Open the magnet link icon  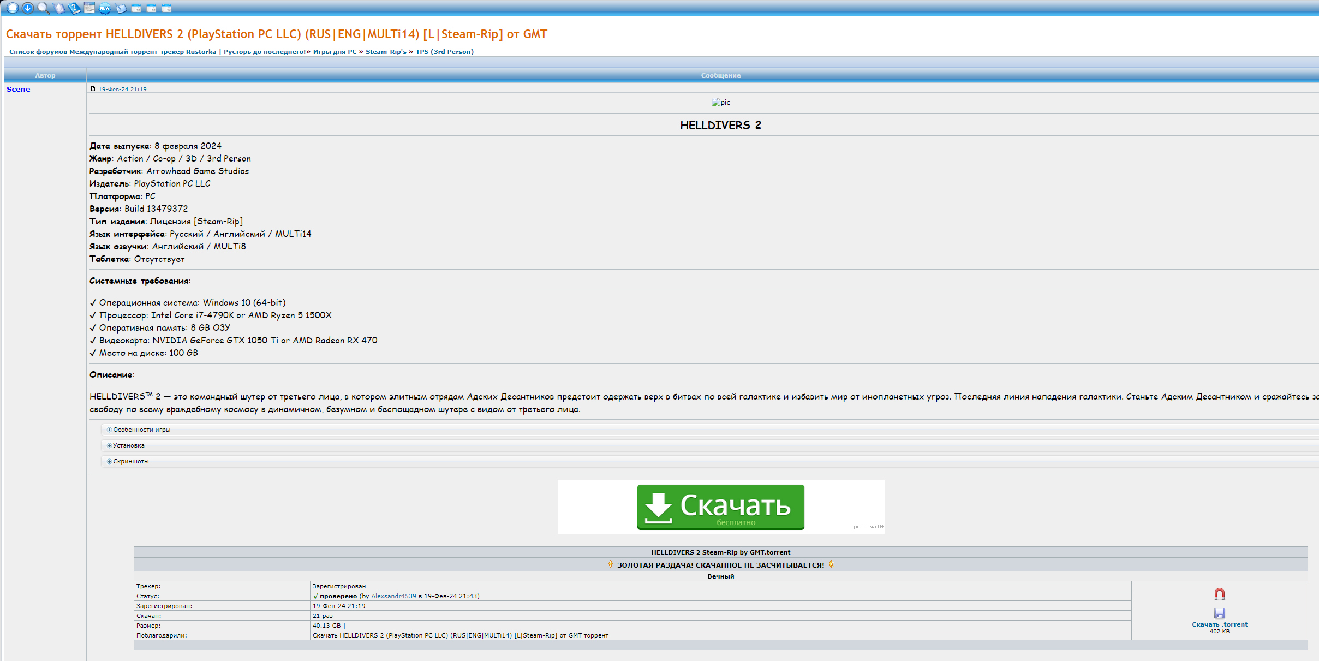tap(1219, 594)
